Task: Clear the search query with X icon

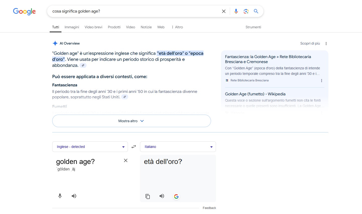Action: (224, 11)
